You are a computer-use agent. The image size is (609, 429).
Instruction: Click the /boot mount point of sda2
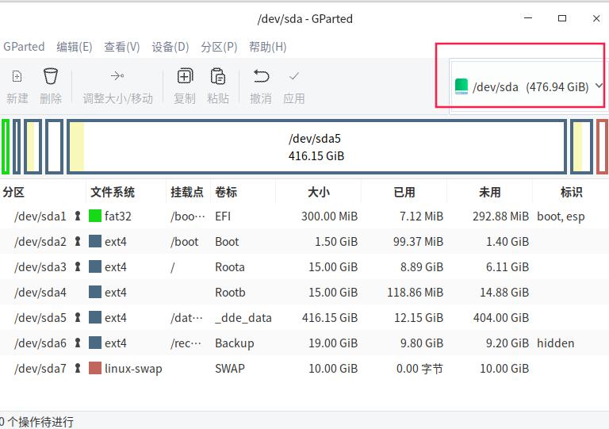tap(185, 242)
